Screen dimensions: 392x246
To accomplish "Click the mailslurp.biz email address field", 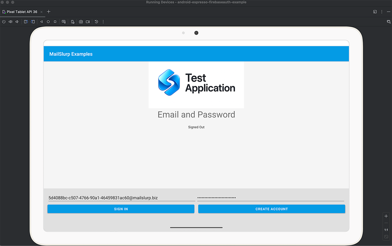I will 121,198.
